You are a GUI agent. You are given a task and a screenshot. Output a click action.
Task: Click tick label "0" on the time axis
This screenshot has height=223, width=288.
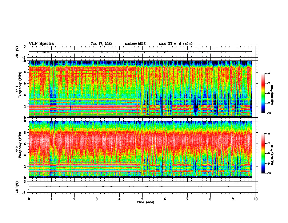point(29,199)
